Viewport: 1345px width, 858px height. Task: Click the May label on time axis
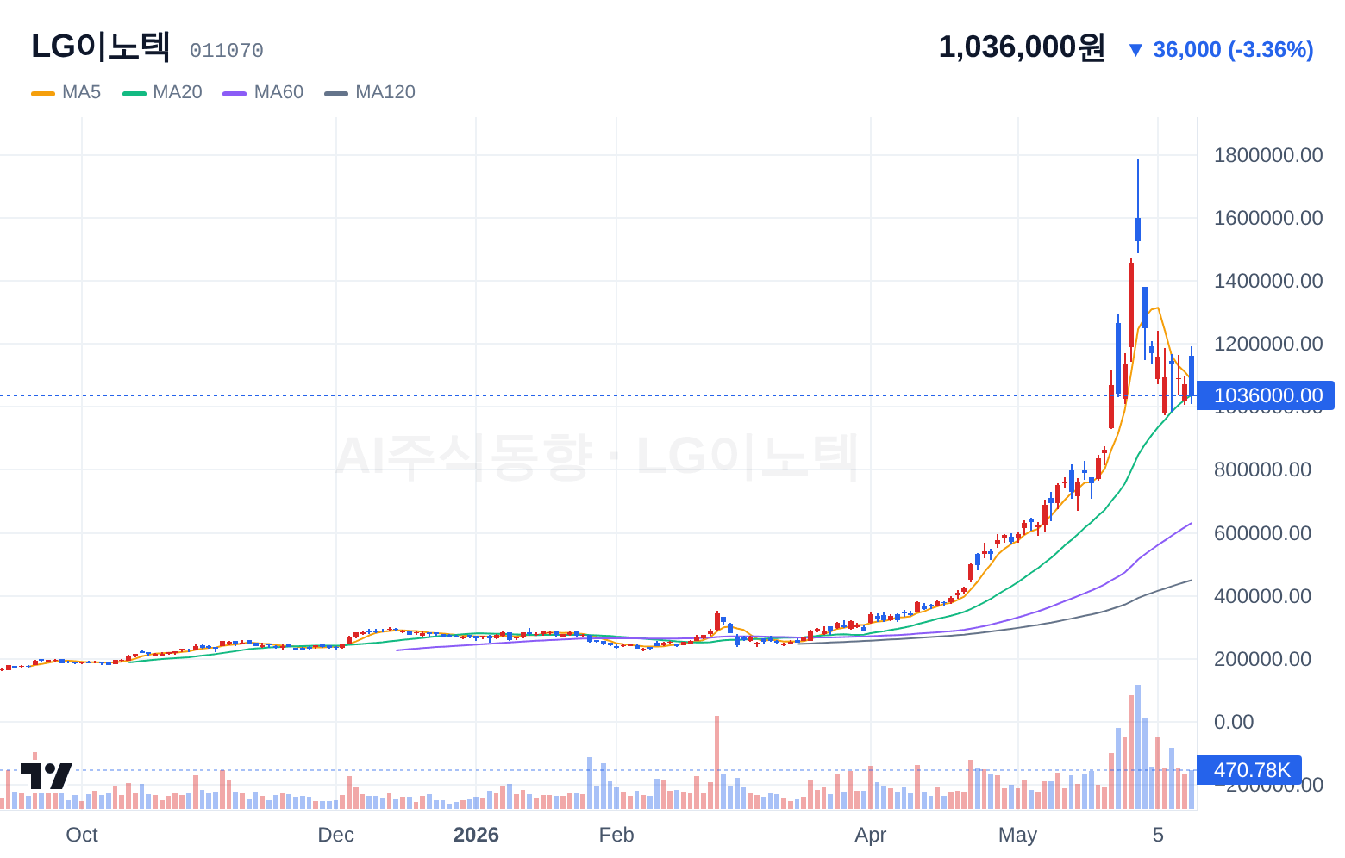pyautogui.click(x=1017, y=835)
